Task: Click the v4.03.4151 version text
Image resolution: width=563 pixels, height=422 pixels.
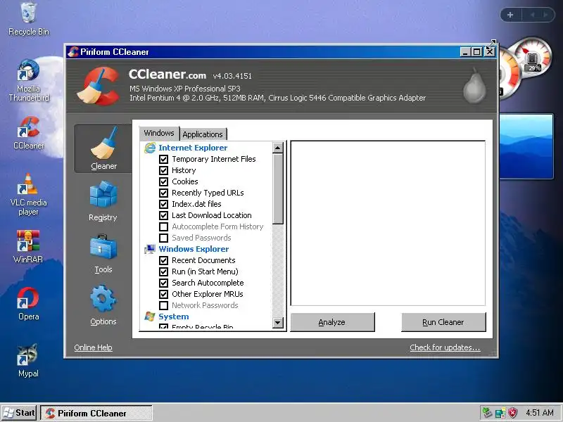Action: pos(232,76)
